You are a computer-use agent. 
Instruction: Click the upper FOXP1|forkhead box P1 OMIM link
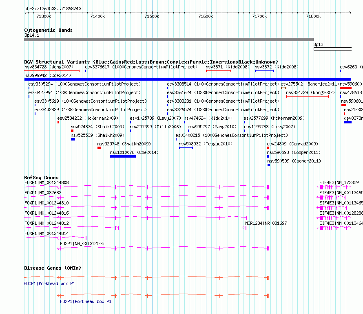point(49,283)
